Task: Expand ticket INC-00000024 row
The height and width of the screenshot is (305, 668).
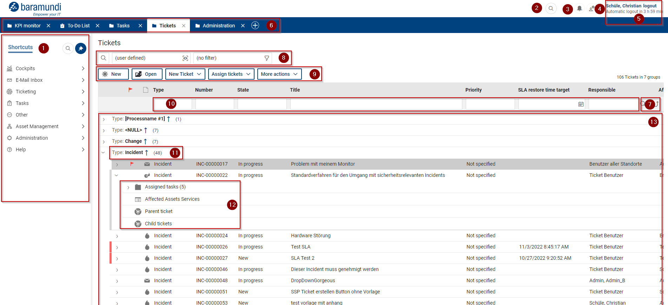Action: [x=117, y=236]
